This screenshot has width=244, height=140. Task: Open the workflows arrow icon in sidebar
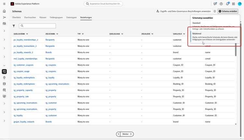tap(4, 17)
